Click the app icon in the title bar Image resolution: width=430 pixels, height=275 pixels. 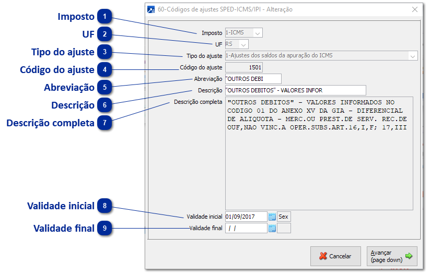[152, 9]
